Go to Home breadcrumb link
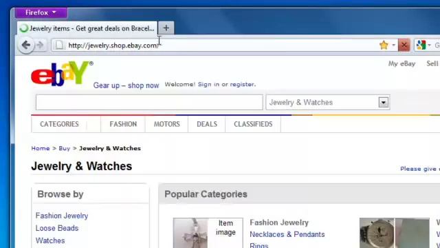 (x=41, y=149)
